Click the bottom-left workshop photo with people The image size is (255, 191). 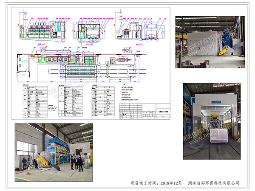click(53, 146)
